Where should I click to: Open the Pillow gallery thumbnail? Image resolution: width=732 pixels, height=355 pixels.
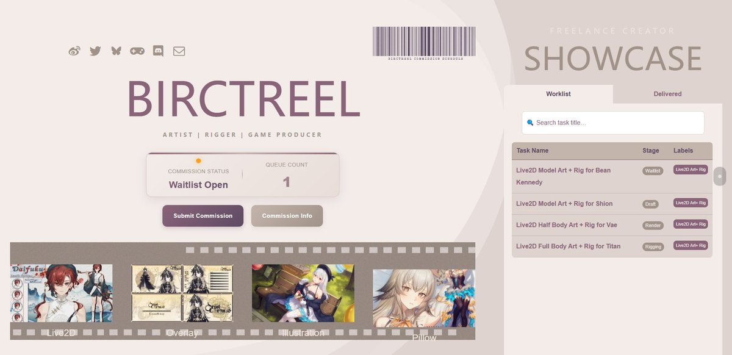point(424,298)
